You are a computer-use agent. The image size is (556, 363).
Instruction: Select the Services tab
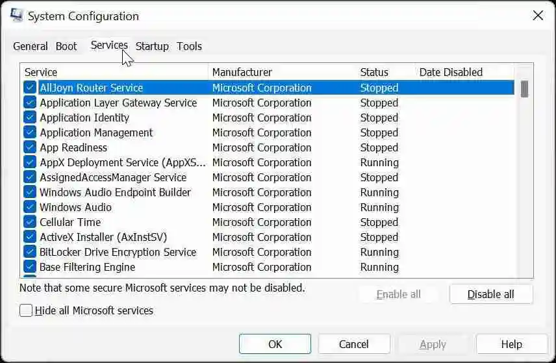(x=109, y=45)
